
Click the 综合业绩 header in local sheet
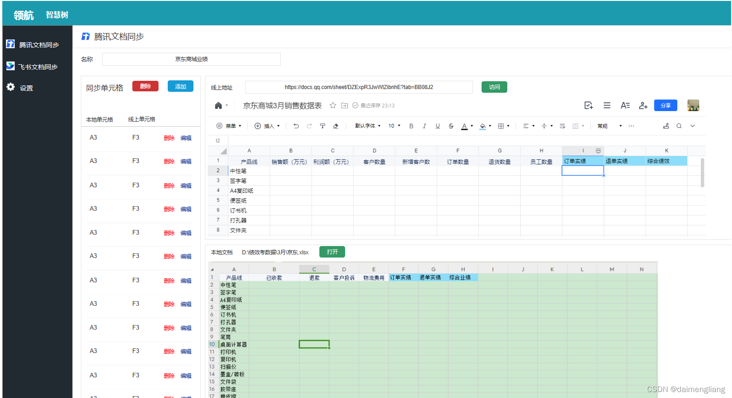pyautogui.click(x=463, y=277)
